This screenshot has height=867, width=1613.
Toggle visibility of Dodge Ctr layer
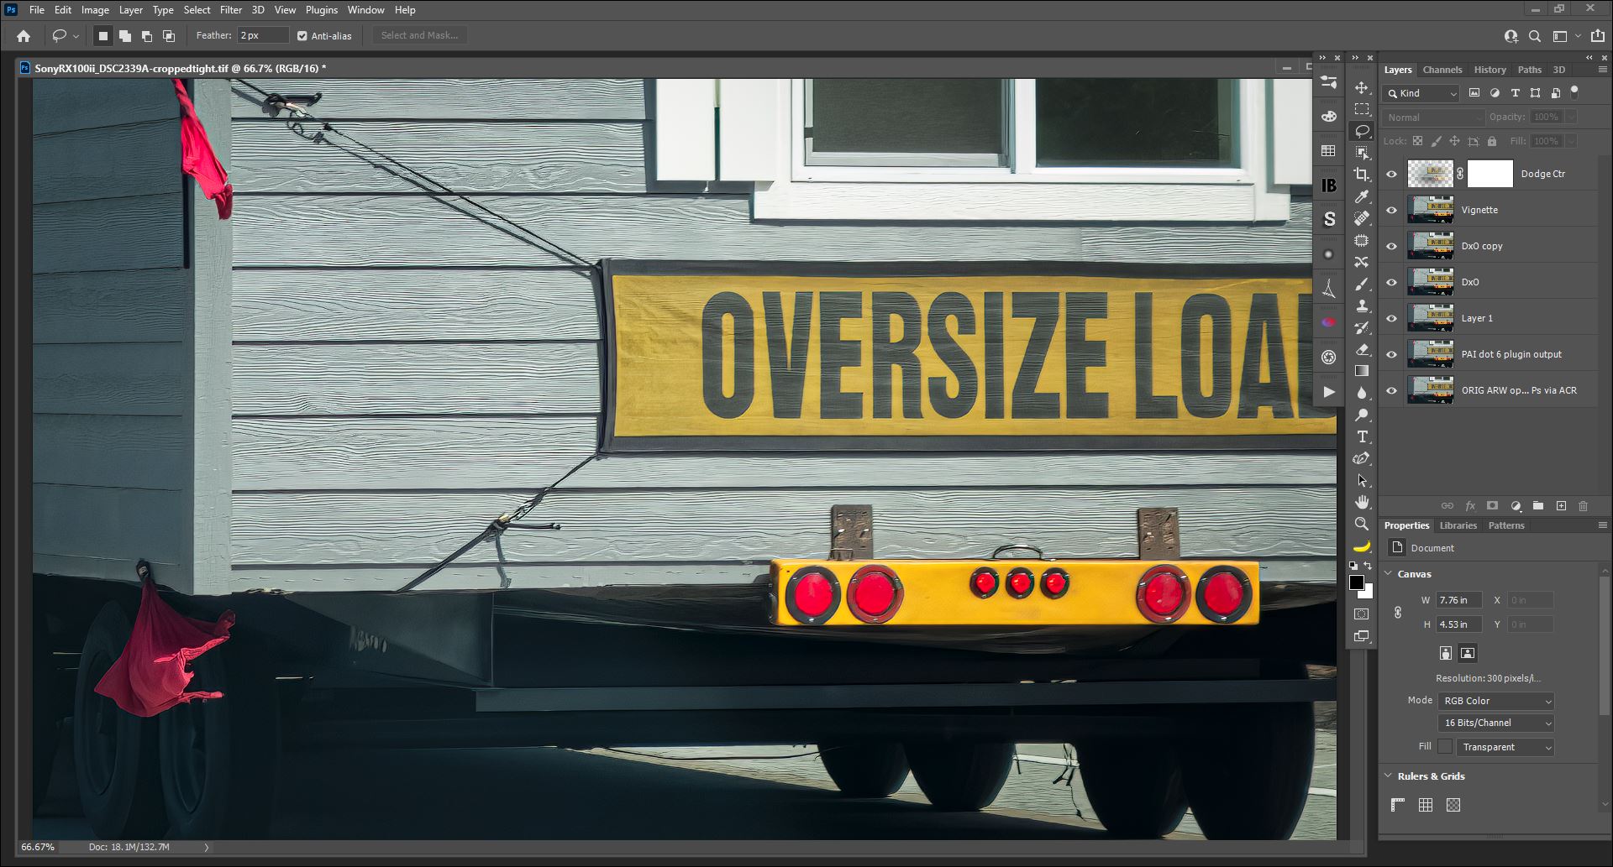click(1391, 174)
